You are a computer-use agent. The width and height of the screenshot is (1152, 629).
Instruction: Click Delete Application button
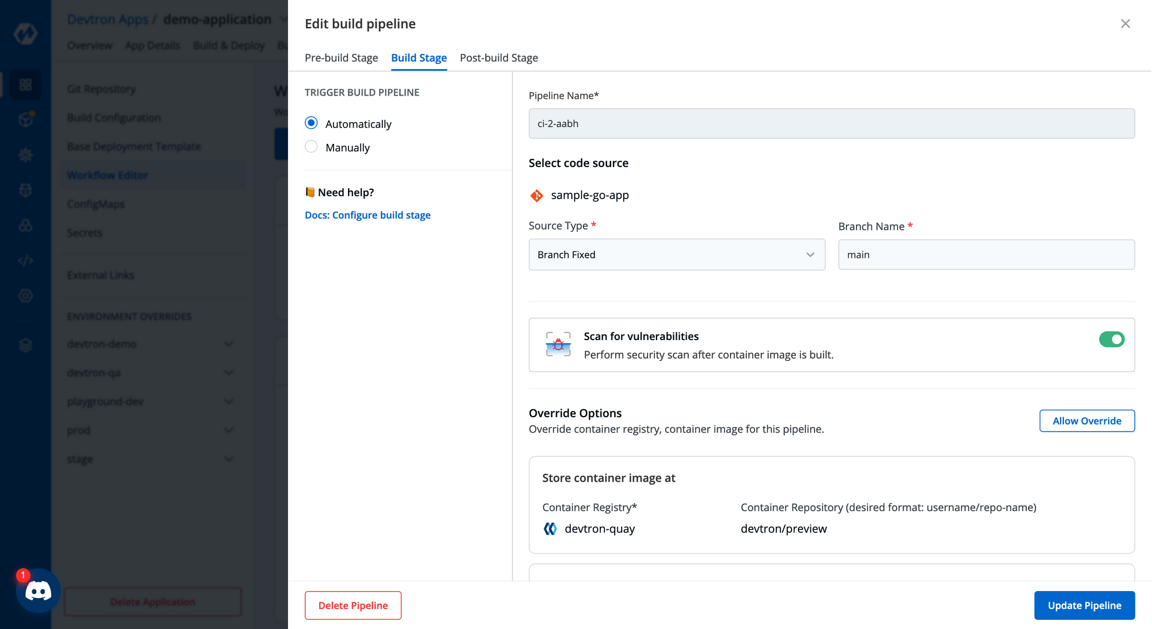coord(153,602)
